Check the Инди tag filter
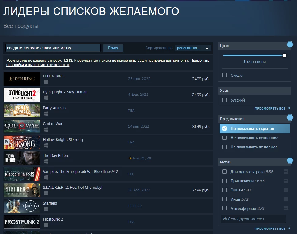This screenshot has height=234, width=297. point(225,199)
